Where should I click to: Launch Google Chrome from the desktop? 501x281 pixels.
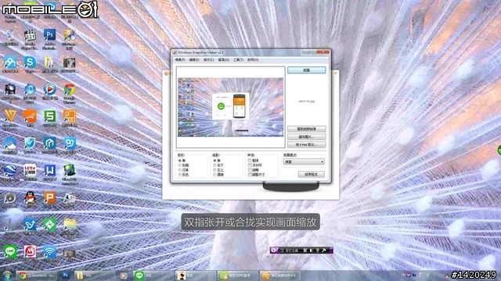pos(70,89)
